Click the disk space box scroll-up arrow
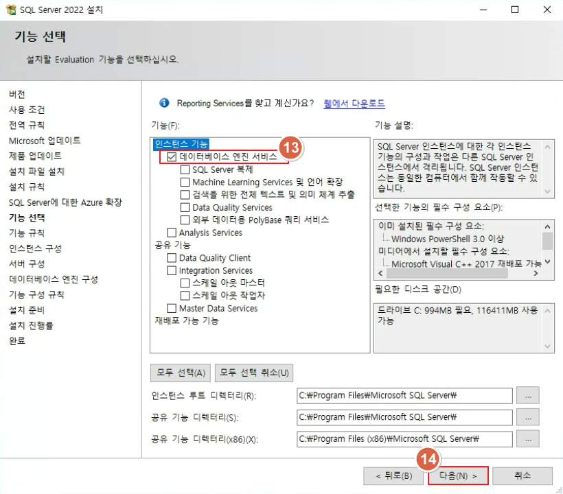 point(547,311)
